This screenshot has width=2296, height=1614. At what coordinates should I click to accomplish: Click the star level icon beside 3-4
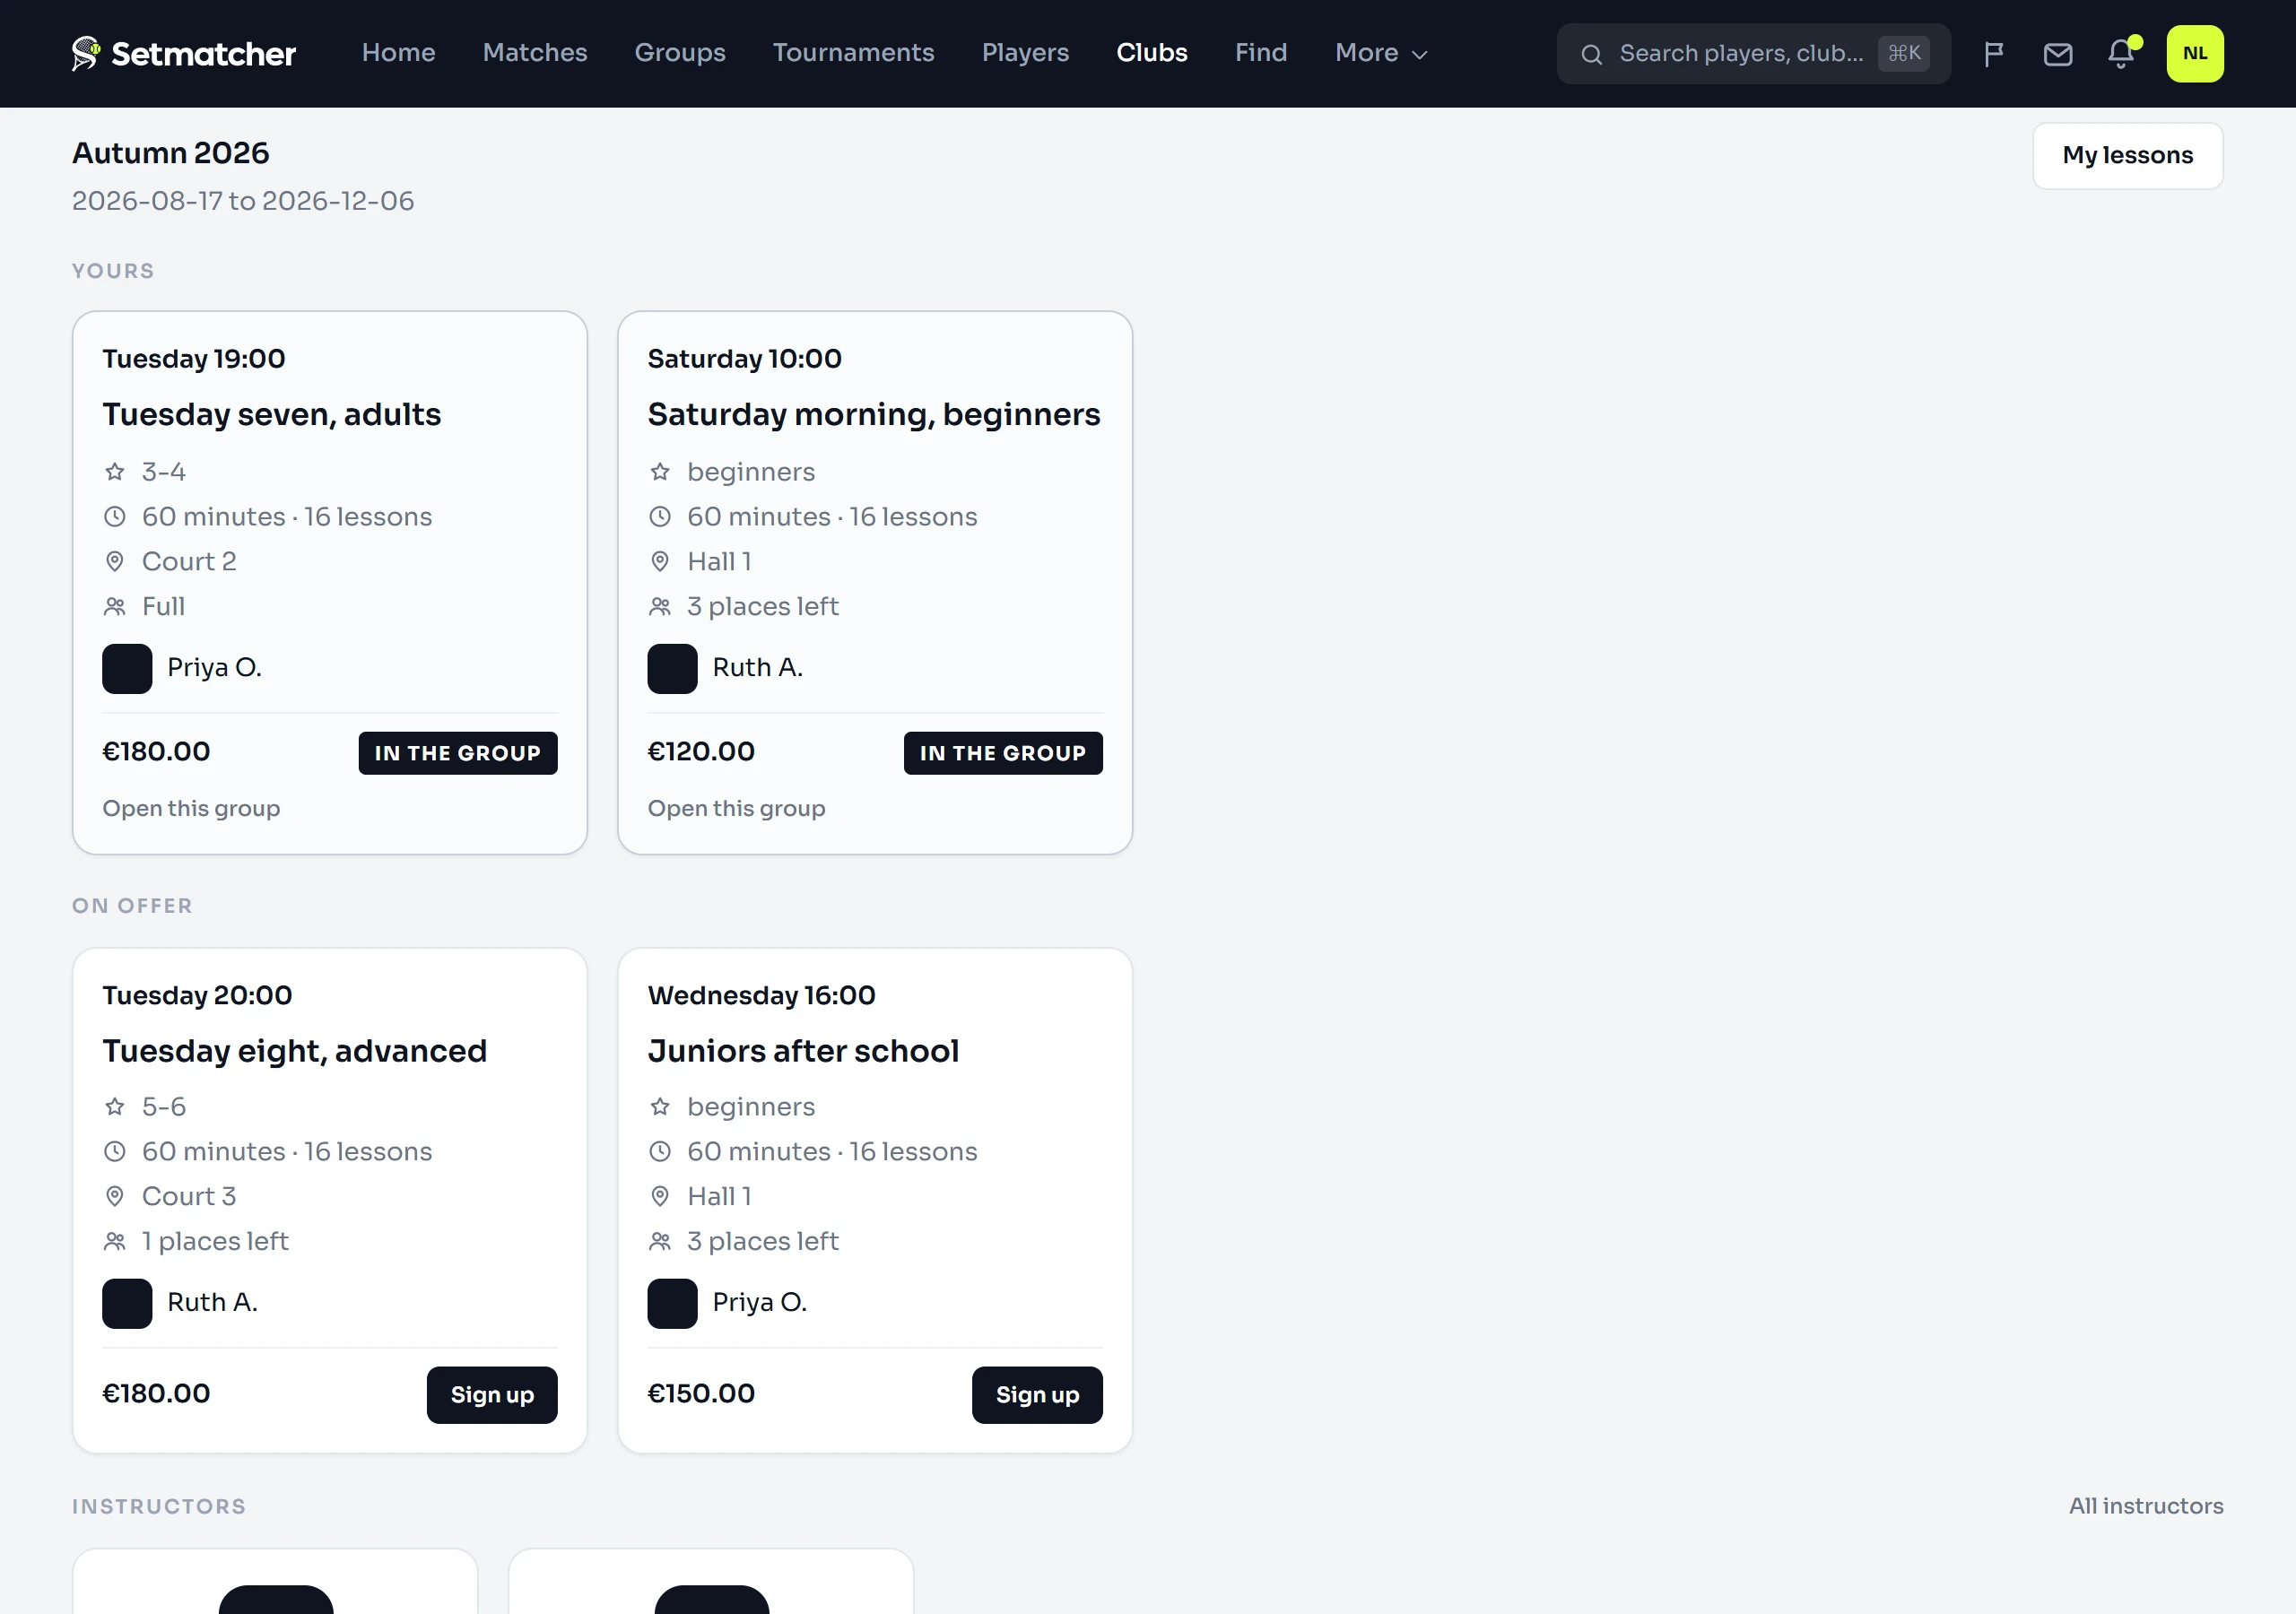click(115, 472)
